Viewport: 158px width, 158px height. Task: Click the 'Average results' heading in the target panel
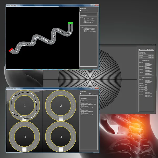[147, 78]
